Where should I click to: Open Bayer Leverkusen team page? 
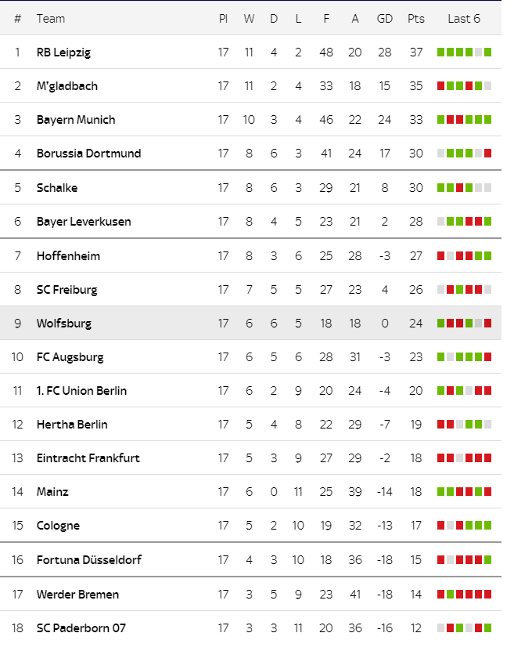coord(84,221)
